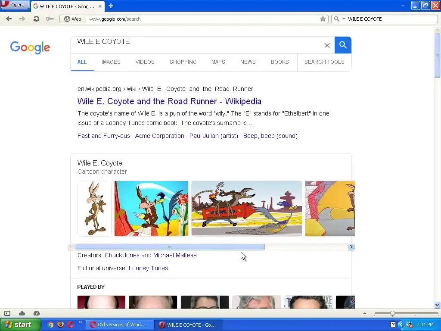441x331 pixels.
Task: Open the Windows start menu
Action: pyautogui.click(x=20, y=325)
